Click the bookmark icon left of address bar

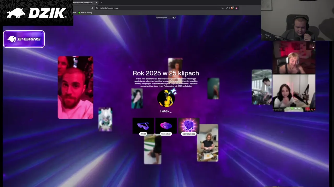click(x=92, y=8)
